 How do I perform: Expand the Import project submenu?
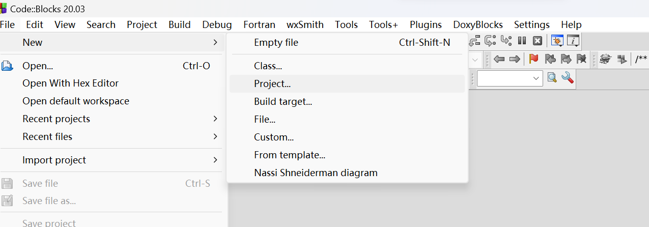click(112, 160)
